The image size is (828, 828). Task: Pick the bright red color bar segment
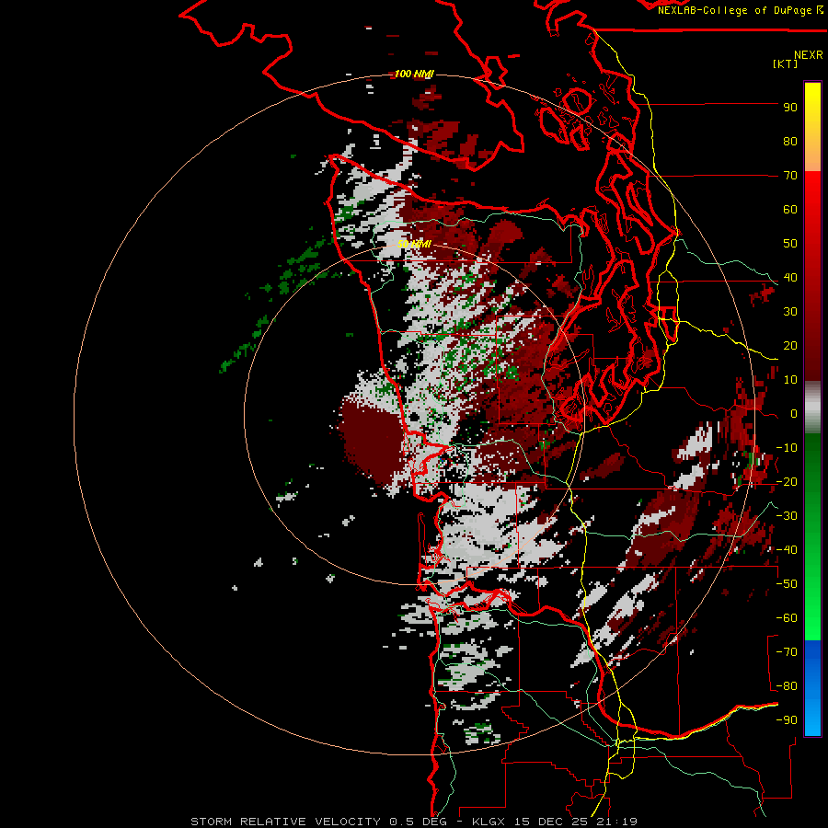point(812,201)
